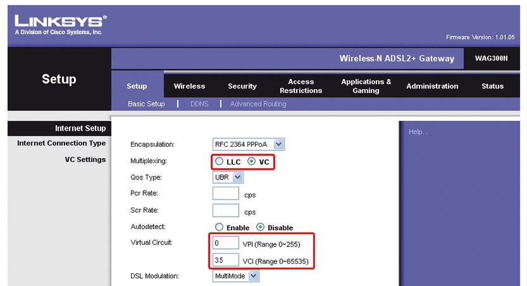Click the Encapsulation label
This screenshot has width=527, height=286.
152,144
